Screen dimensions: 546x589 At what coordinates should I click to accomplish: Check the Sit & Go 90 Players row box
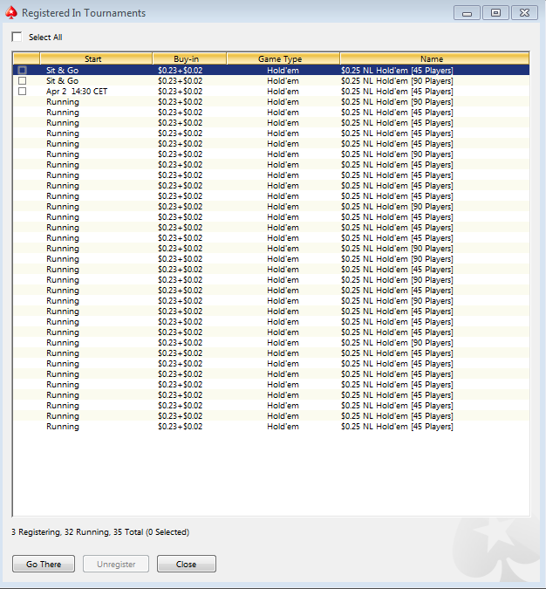click(23, 81)
